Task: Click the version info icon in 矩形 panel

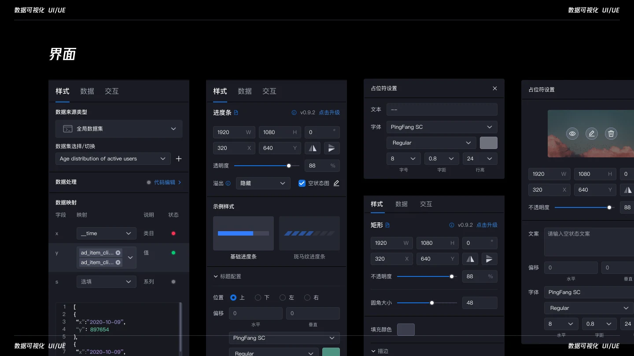Action: 452,225
